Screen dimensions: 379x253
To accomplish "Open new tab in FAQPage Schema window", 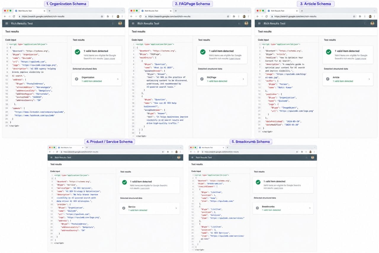I will click(x=176, y=11).
